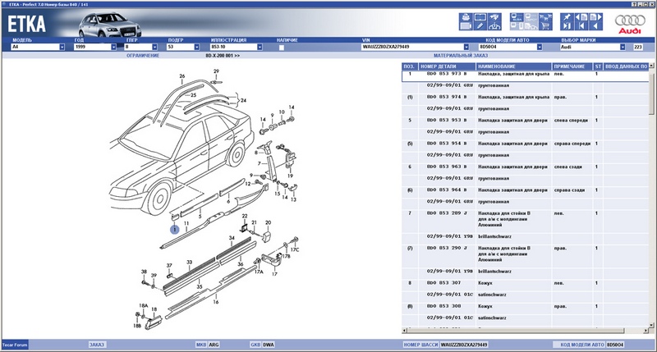Image resolution: width=657 pixels, height=352 pixels.
Task: Click callout number 26 in illustration
Action: coord(181,76)
